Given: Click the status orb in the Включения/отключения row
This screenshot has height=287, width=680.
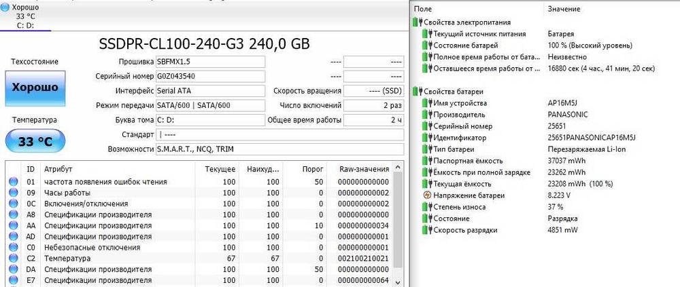Looking at the screenshot, I should pos(13,204).
